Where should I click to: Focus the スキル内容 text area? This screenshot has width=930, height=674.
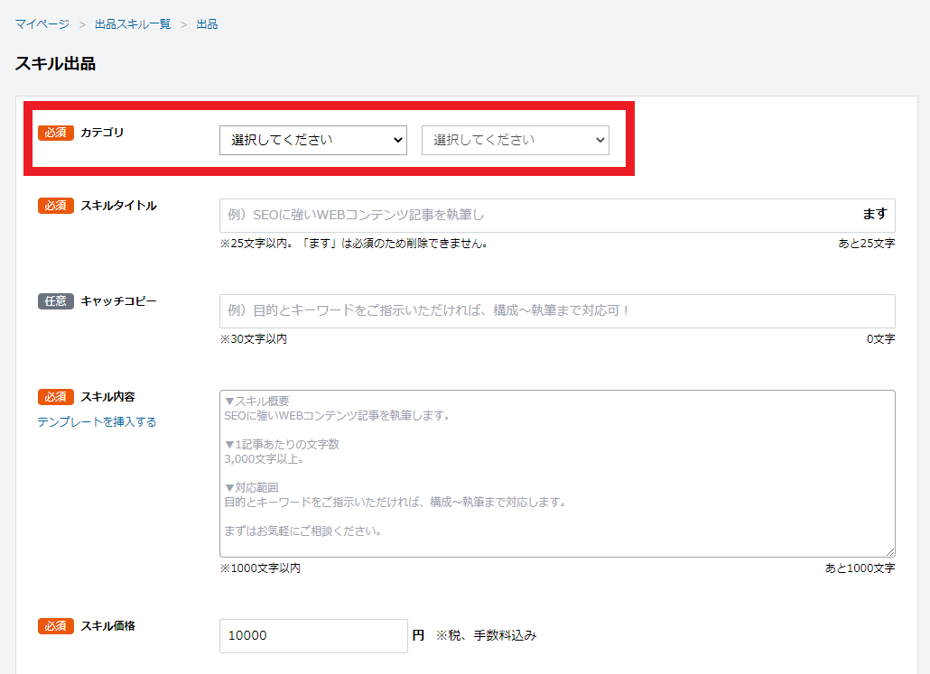556,473
